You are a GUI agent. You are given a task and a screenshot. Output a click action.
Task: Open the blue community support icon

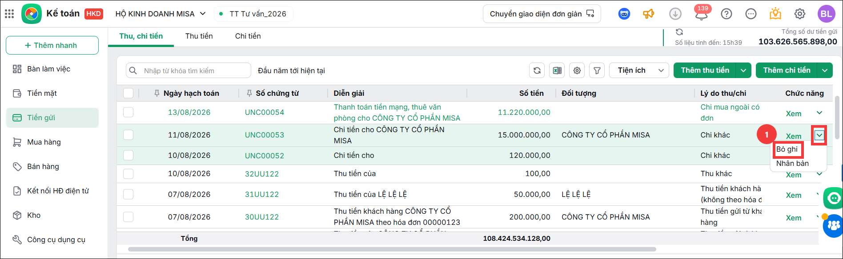pyautogui.click(x=833, y=226)
